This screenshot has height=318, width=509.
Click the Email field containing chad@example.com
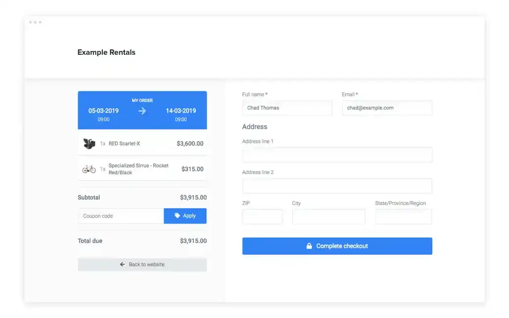click(387, 108)
